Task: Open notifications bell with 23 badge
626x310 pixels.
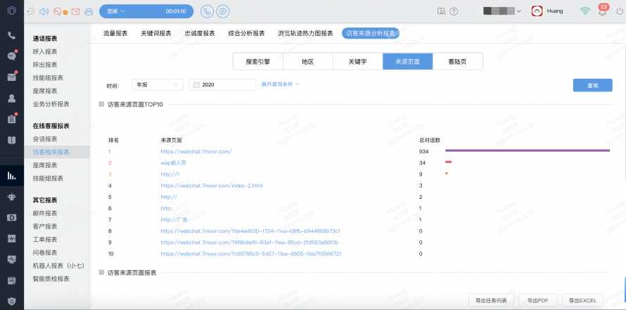Action: pyautogui.click(x=602, y=11)
